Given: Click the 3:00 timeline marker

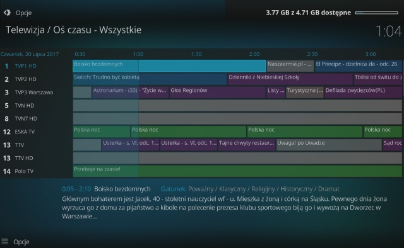Looking at the screenshot, I should (x=371, y=54).
